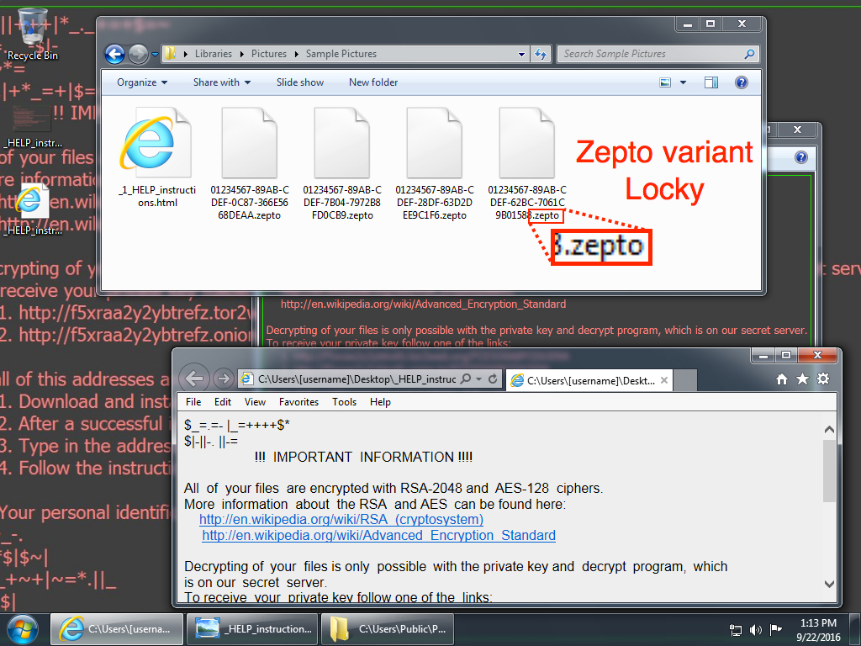This screenshot has width=861, height=646.
Task: Open the _HELP_instr image icon on desktop
Action: tap(32, 128)
